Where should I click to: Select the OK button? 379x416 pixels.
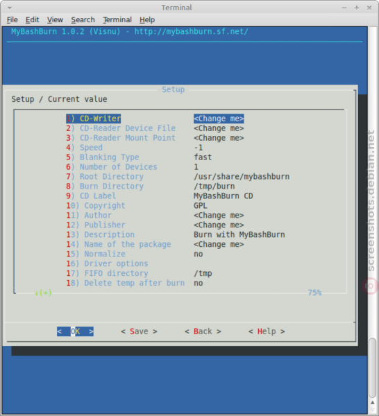75,331
